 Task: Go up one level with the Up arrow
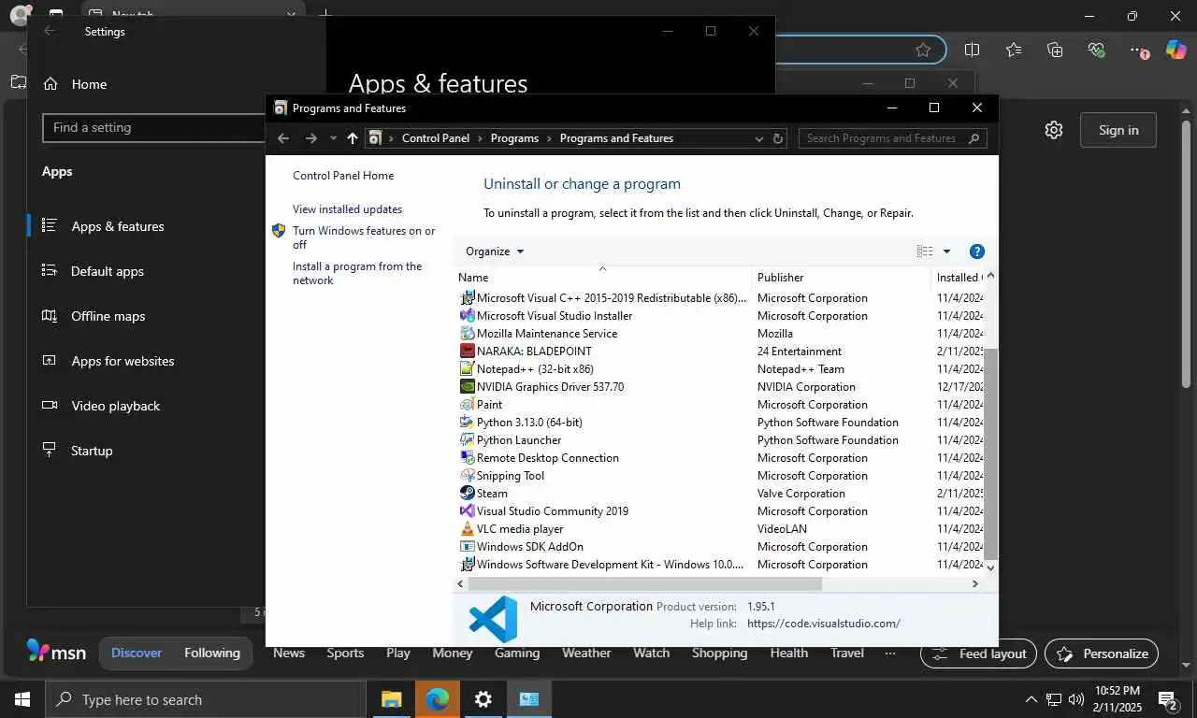point(352,138)
